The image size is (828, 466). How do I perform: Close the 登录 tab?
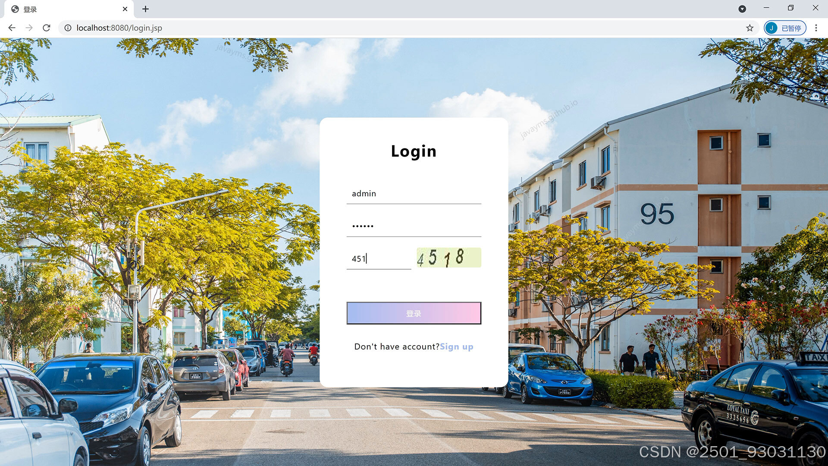click(125, 9)
